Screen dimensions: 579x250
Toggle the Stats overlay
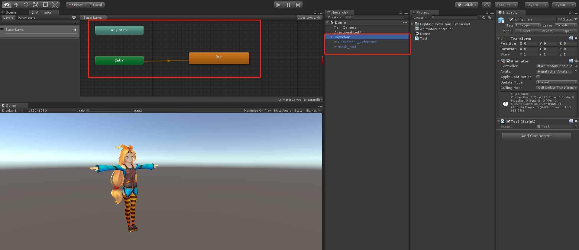tap(298, 111)
